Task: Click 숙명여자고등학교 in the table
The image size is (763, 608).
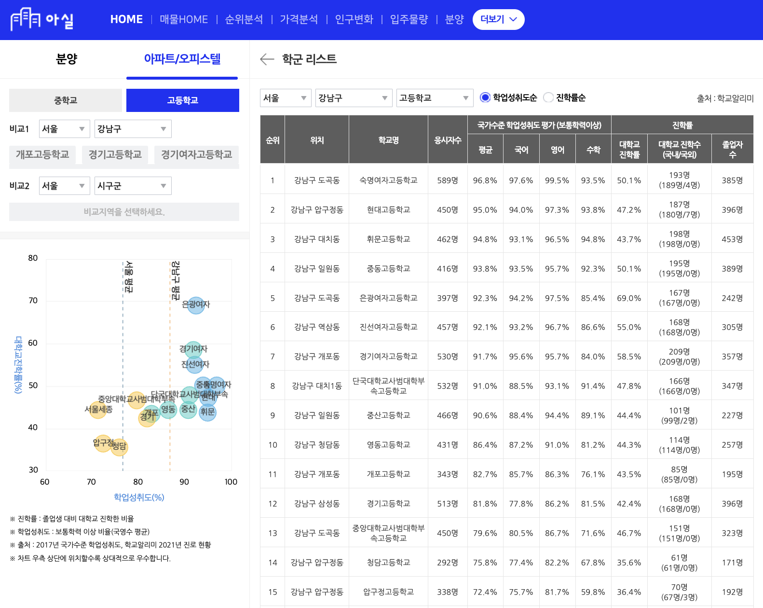Action: tap(388, 180)
